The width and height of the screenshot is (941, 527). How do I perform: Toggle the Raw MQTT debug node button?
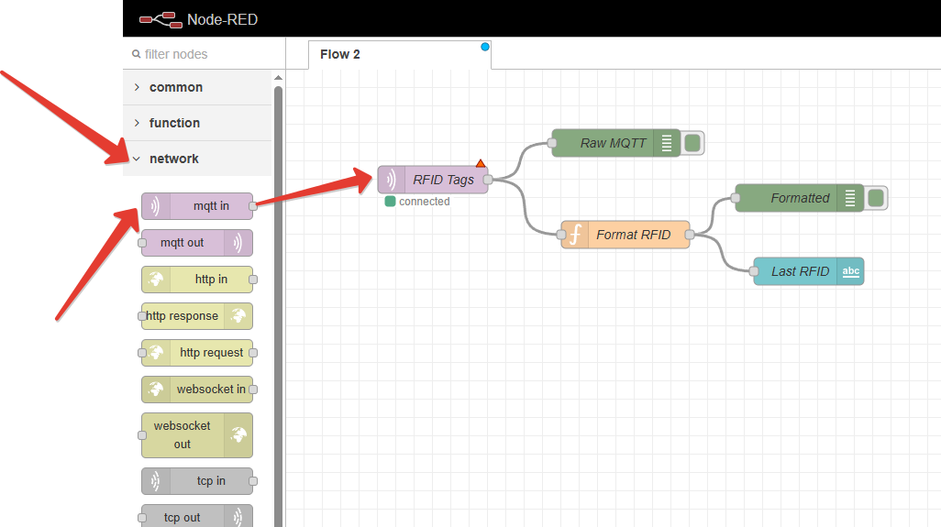(x=693, y=143)
